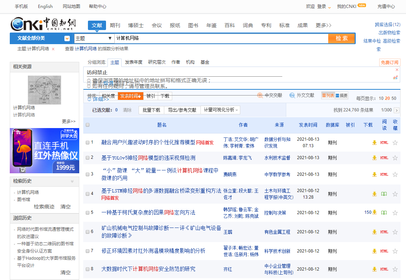This screenshot has height=280, width=406.
Task: Select the 外文文献 foreign literature icon
Action: [292, 96]
